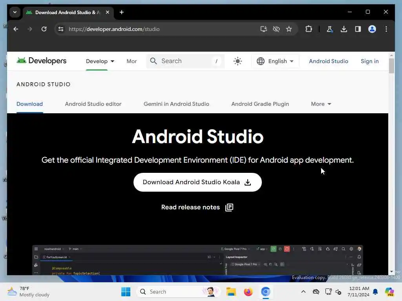Viewport: 402px width, 301px height.
Task: View site information icon in address bar
Action: pyautogui.click(x=61, y=29)
